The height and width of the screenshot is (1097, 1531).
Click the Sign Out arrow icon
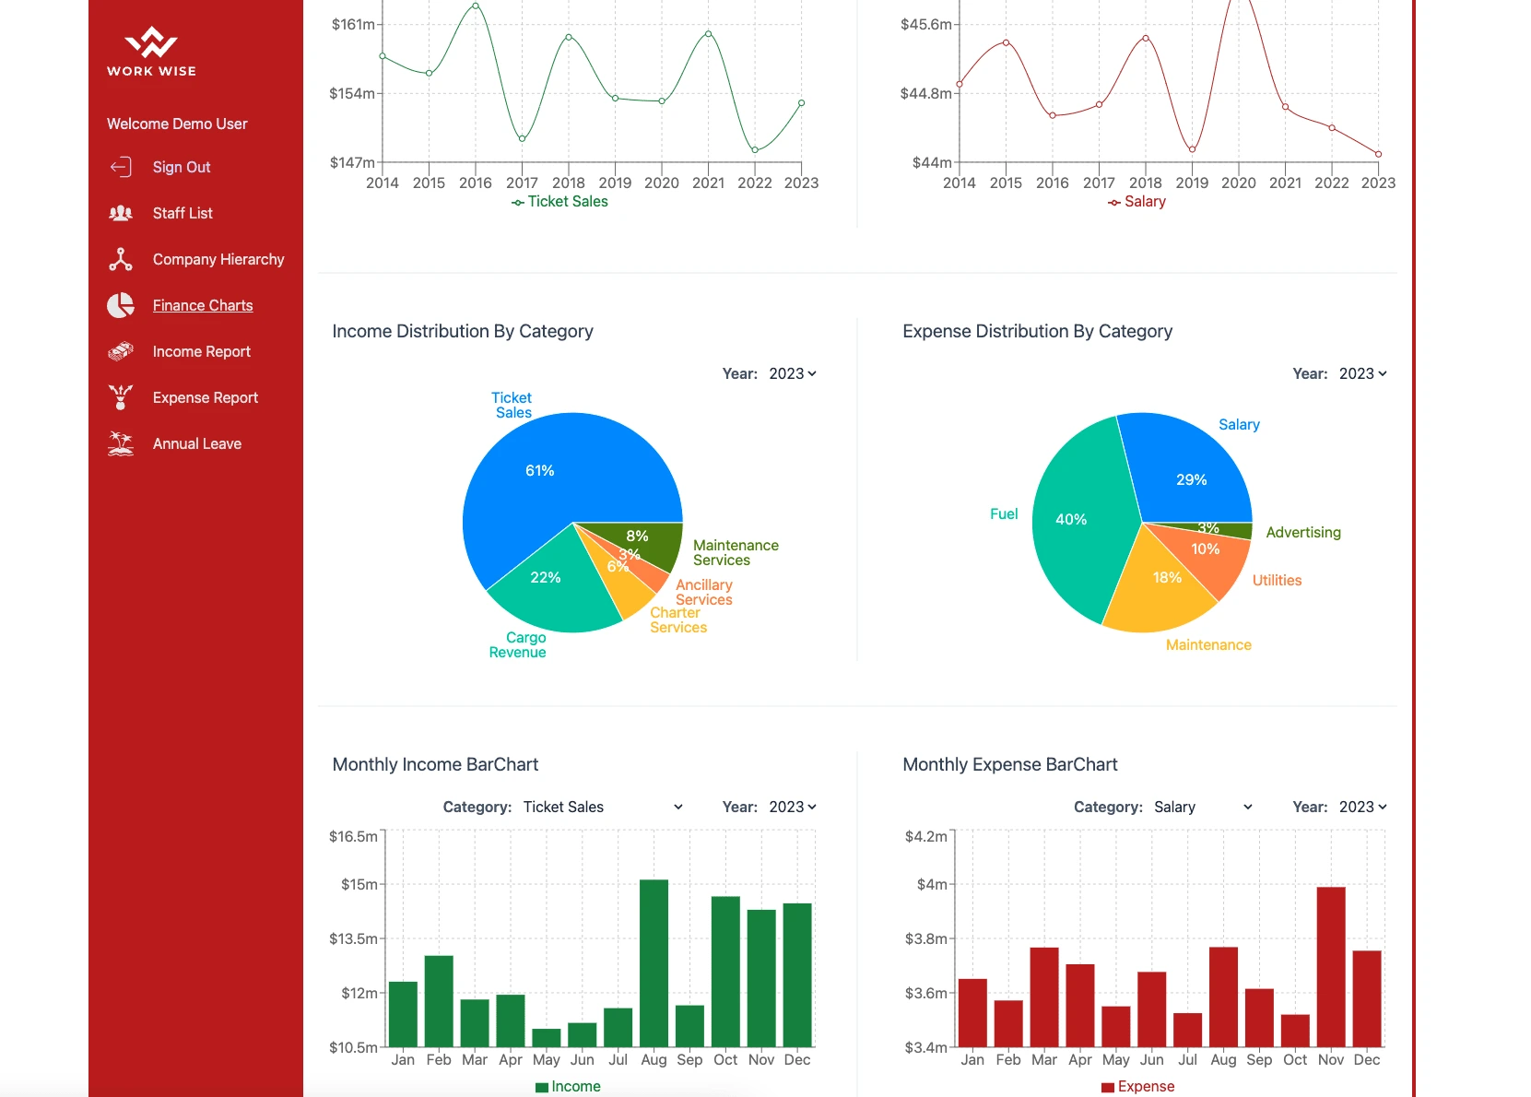121,167
